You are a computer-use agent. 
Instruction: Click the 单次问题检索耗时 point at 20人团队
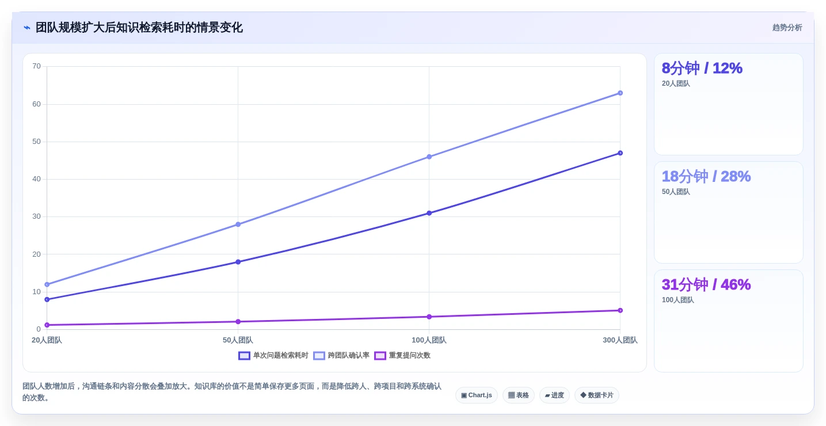click(x=47, y=299)
